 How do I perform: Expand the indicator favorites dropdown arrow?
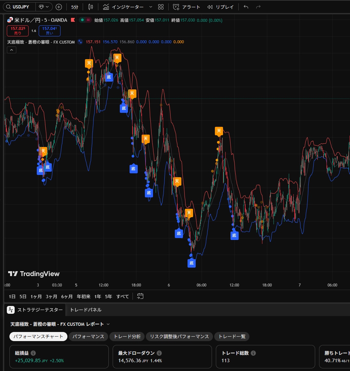[x=151, y=7]
